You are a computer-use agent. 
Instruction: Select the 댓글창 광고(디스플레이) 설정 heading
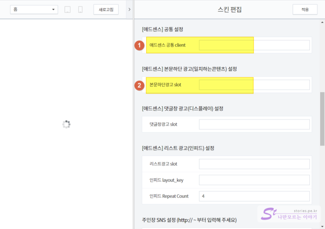pos(182,109)
